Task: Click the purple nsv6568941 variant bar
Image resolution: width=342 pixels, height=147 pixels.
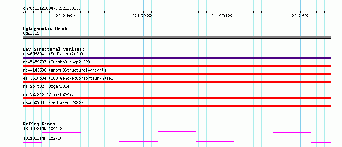Action: point(177,58)
